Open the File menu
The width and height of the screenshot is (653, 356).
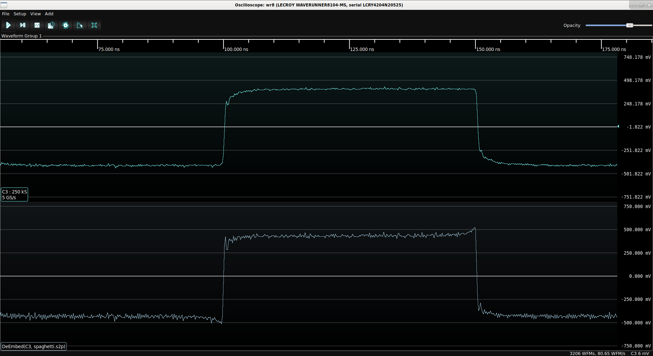(6, 14)
